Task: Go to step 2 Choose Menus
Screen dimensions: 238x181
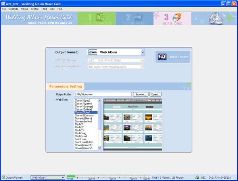Action: (x=134, y=19)
